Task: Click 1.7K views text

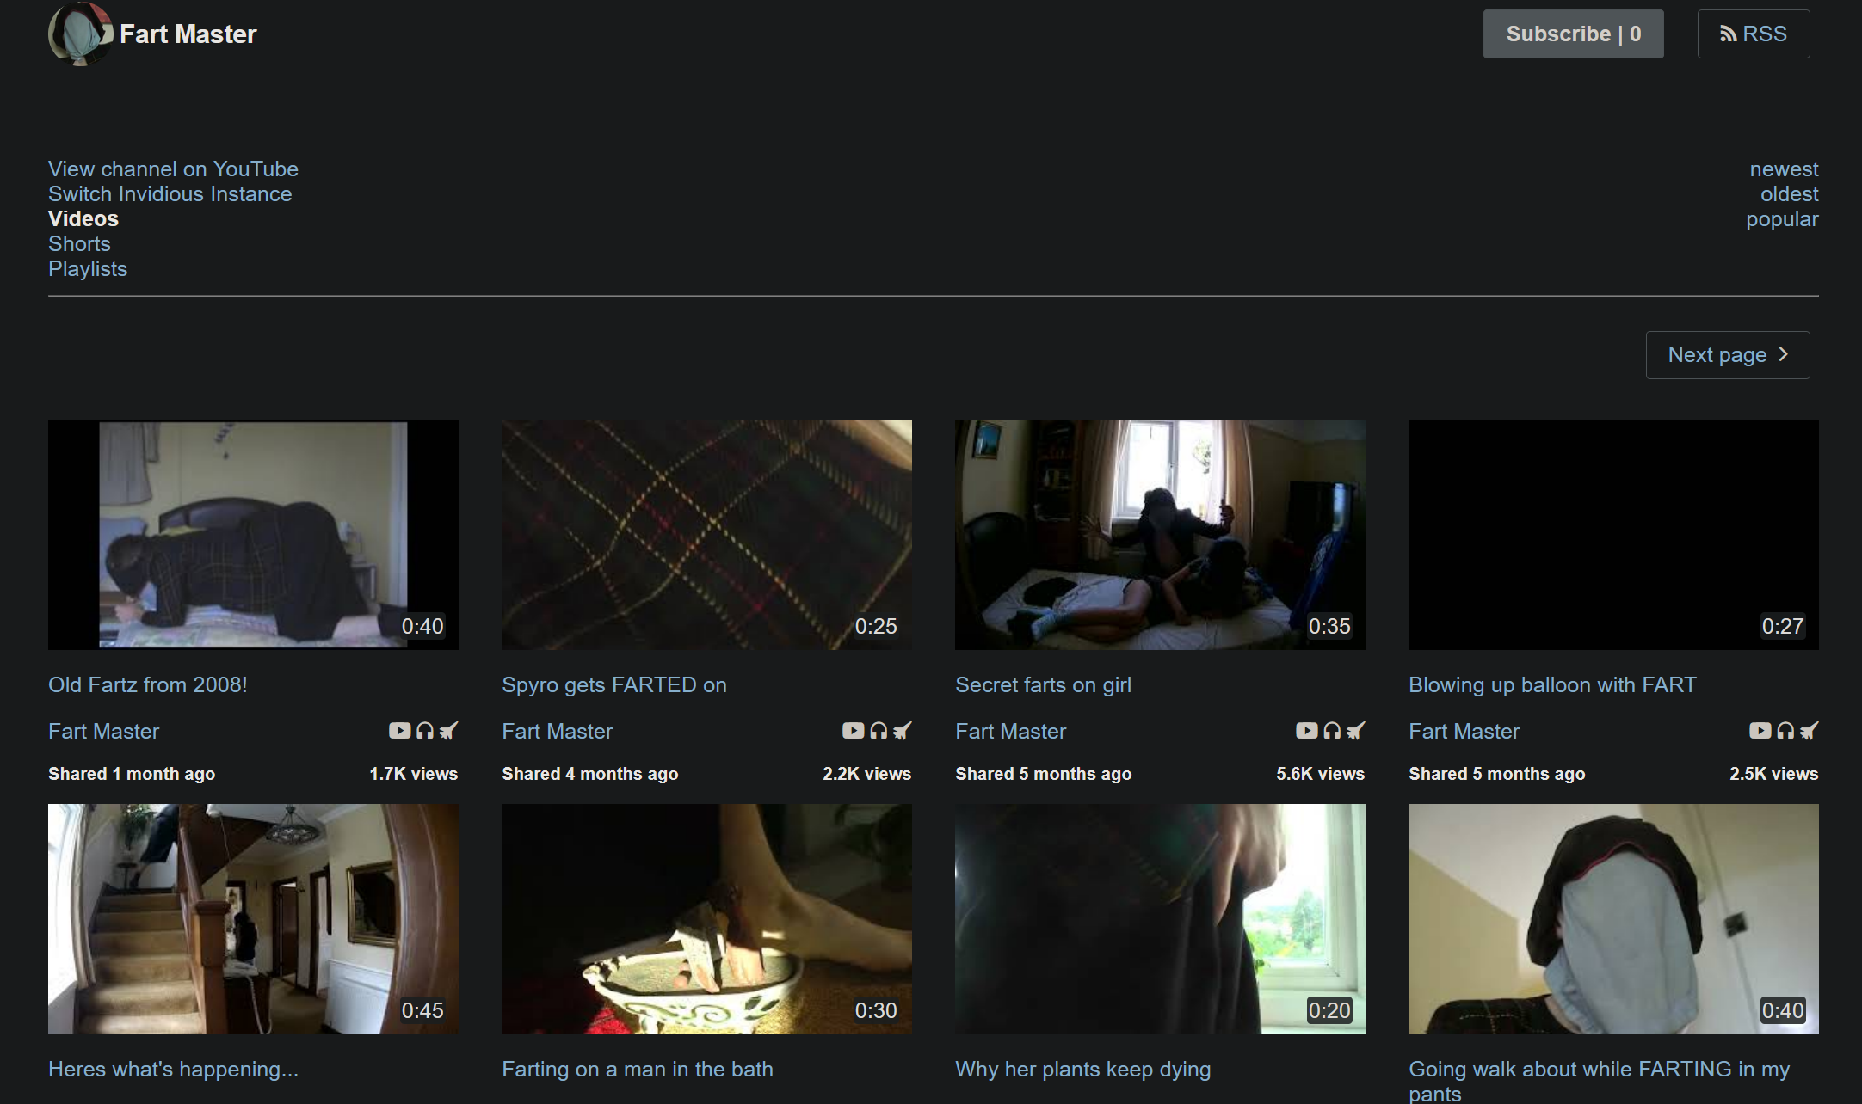Action: [x=414, y=773]
